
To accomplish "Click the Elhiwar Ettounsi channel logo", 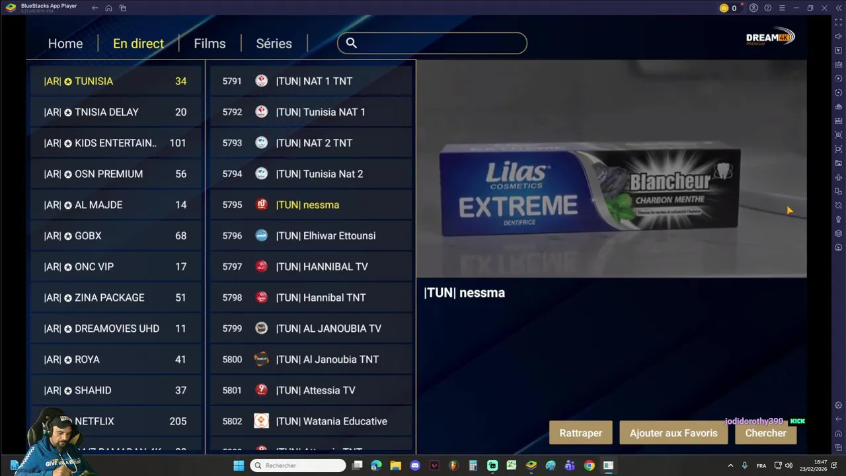I will (262, 235).
